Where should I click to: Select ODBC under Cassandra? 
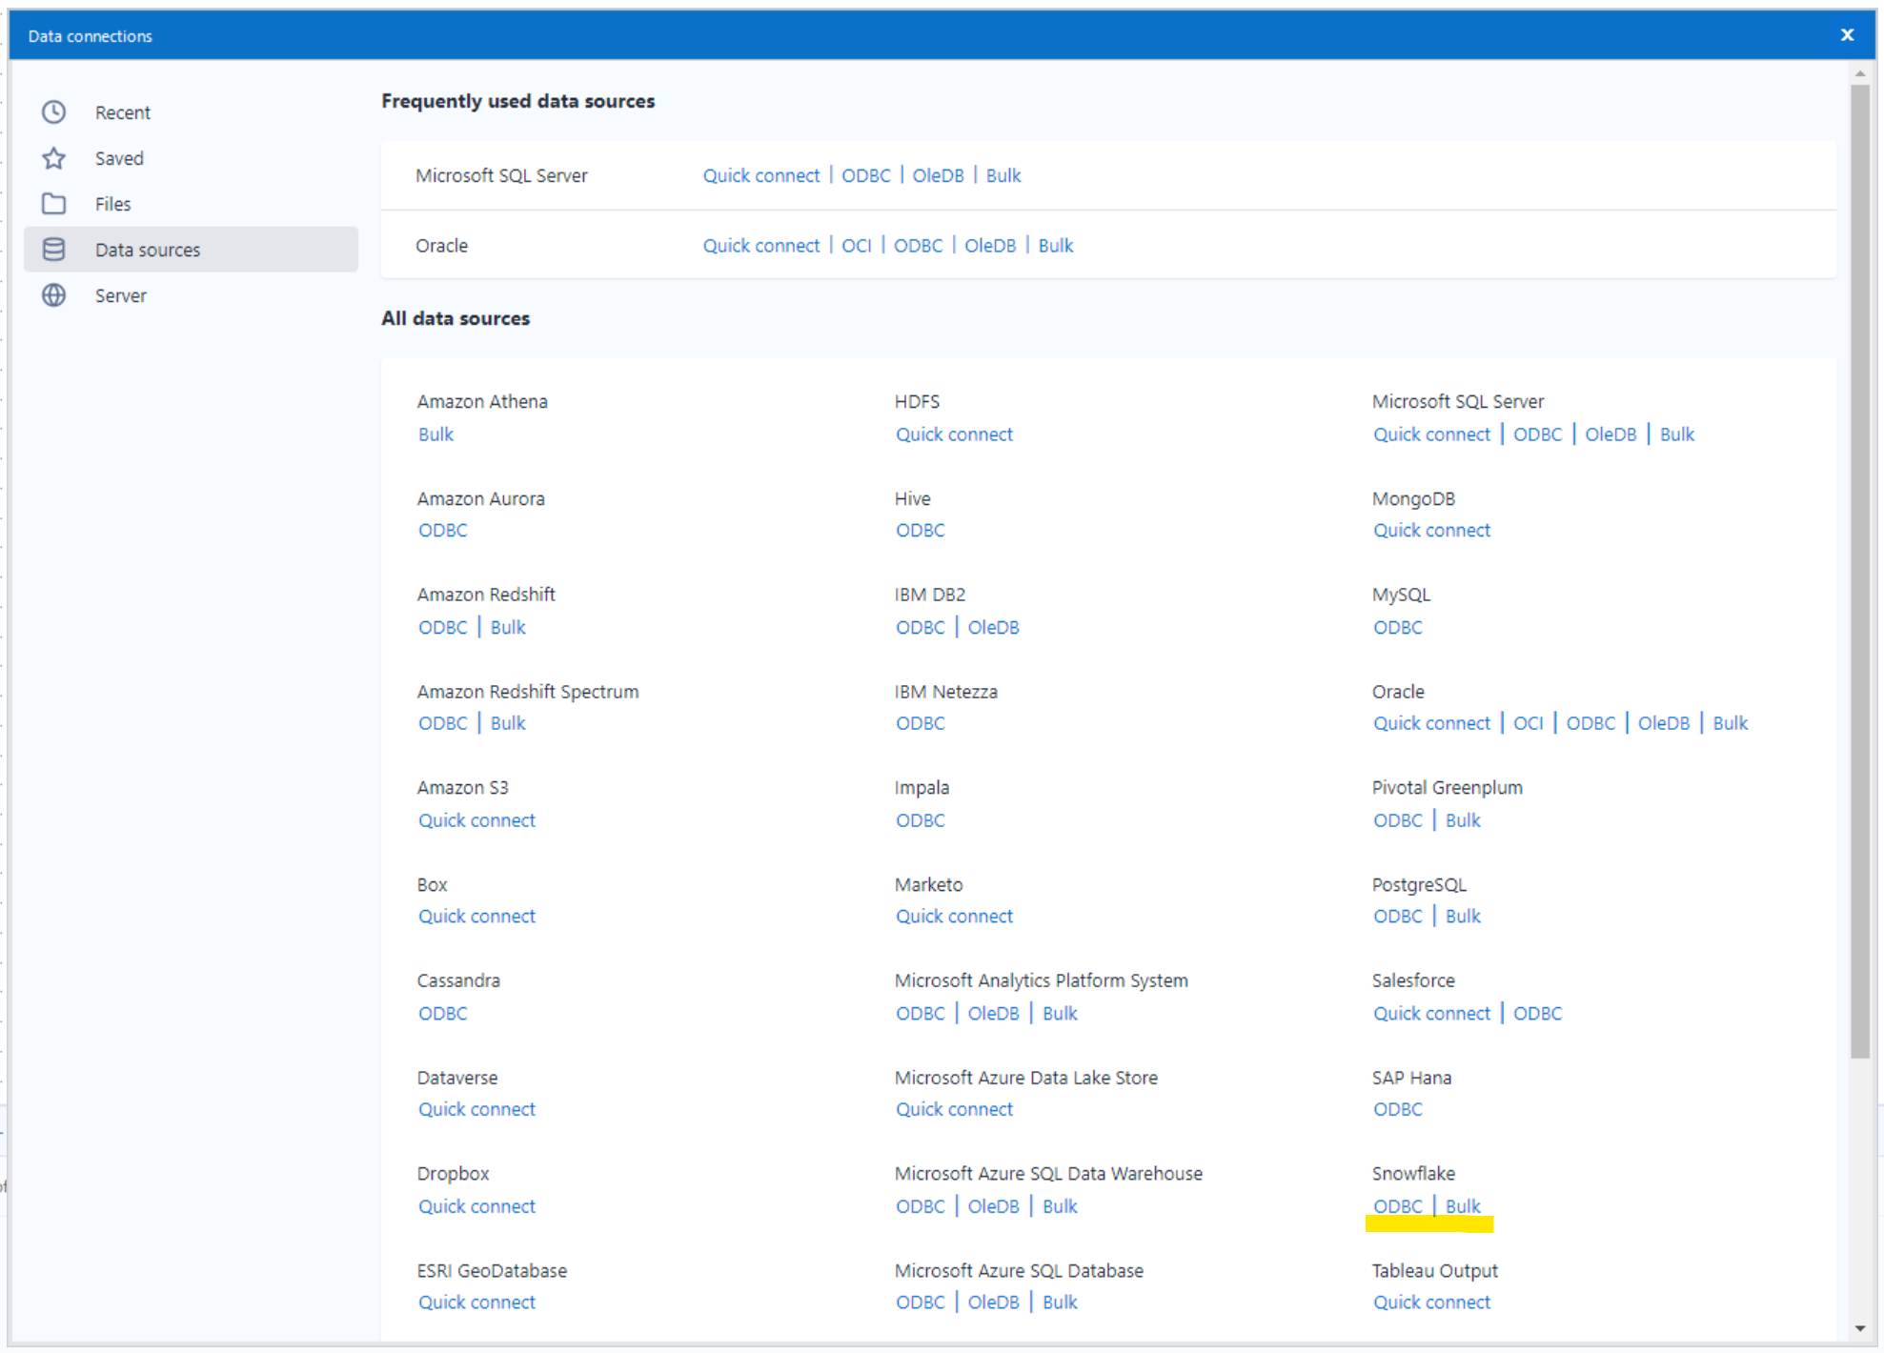click(443, 1014)
